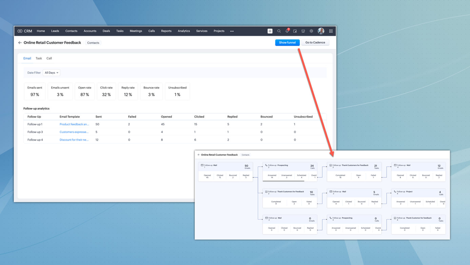Click back arrow beside main page title
Viewport: 470px width, 265px height.
(x=20, y=43)
